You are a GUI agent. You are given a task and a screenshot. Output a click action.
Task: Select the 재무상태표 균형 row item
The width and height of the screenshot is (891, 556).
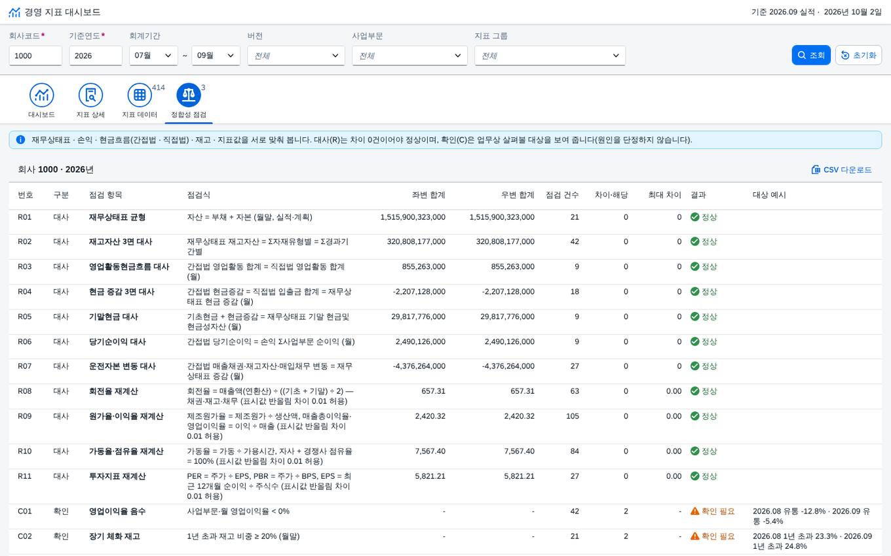click(x=117, y=217)
